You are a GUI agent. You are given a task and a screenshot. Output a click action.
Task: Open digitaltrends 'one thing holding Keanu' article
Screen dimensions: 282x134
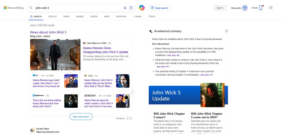[47, 103]
